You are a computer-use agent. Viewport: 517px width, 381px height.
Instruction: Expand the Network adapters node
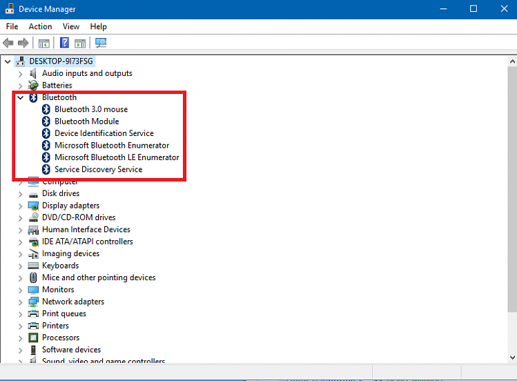pyautogui.click(x=20, y=302)
